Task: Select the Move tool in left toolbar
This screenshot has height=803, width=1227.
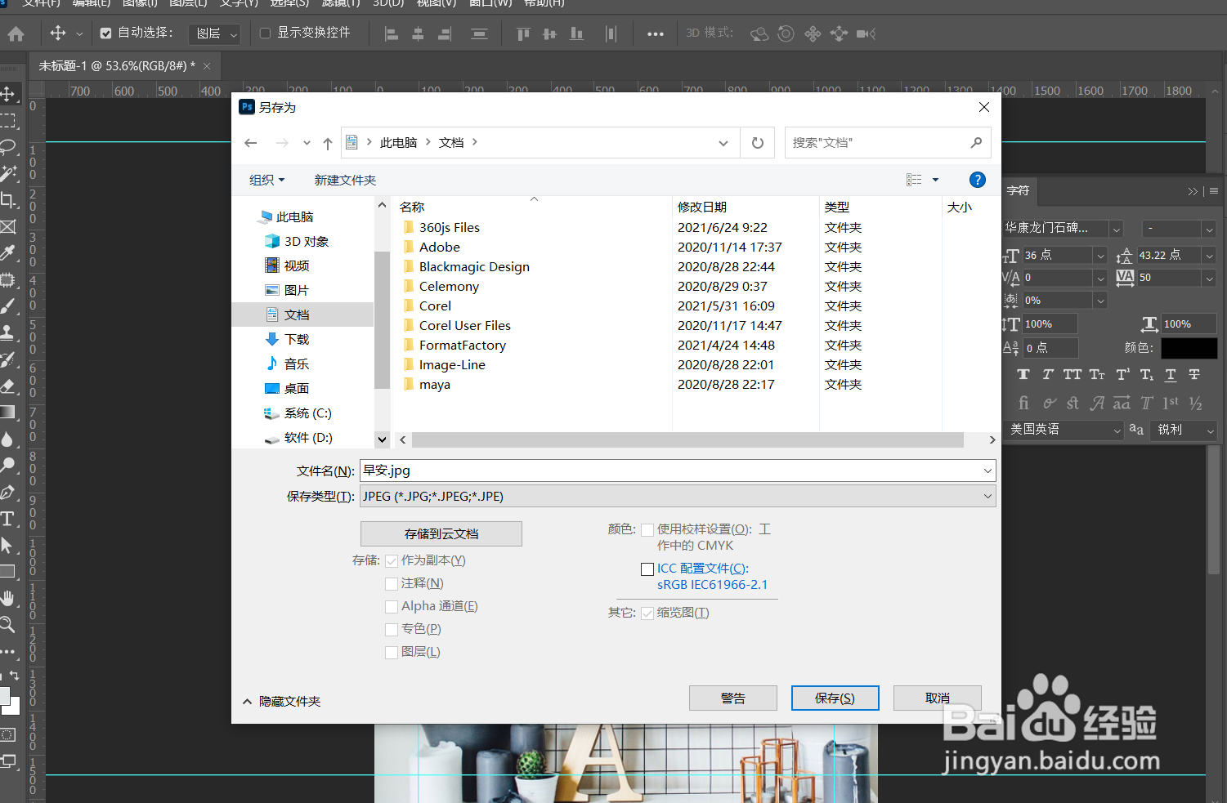Action: pos(8,94)
